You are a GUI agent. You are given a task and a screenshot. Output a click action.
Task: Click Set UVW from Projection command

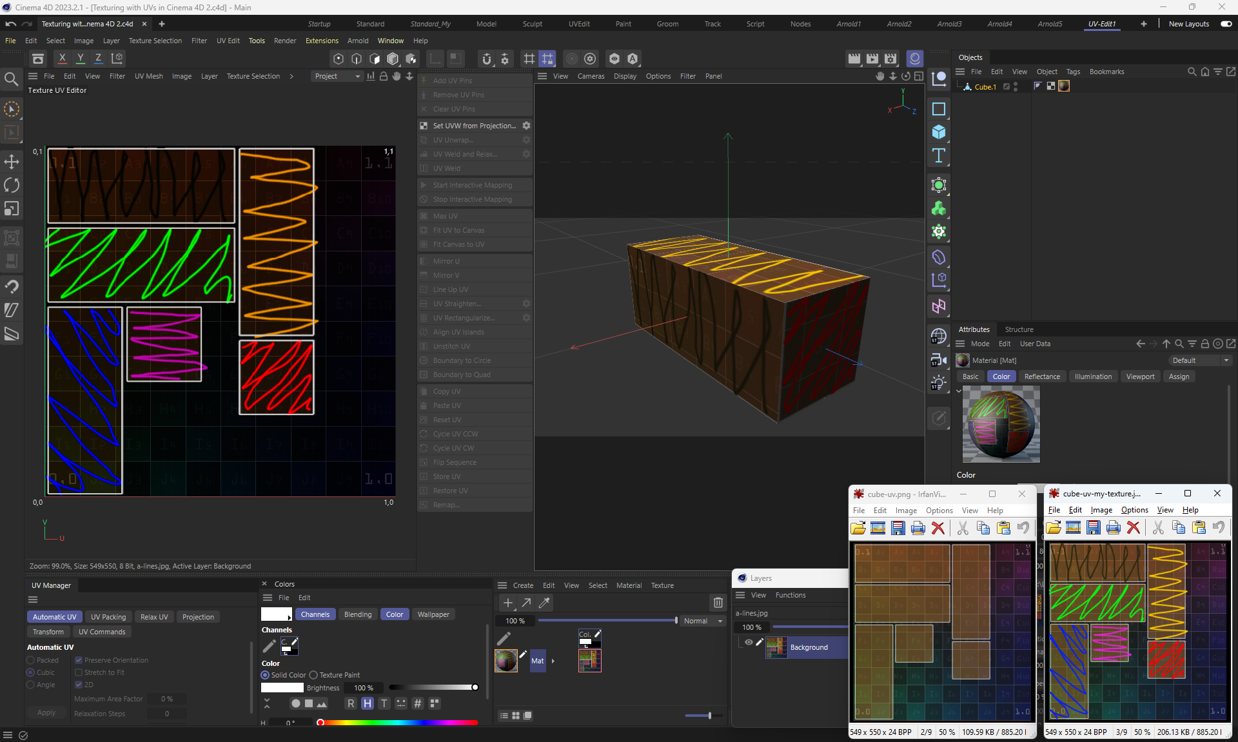(x=474, y=126)
